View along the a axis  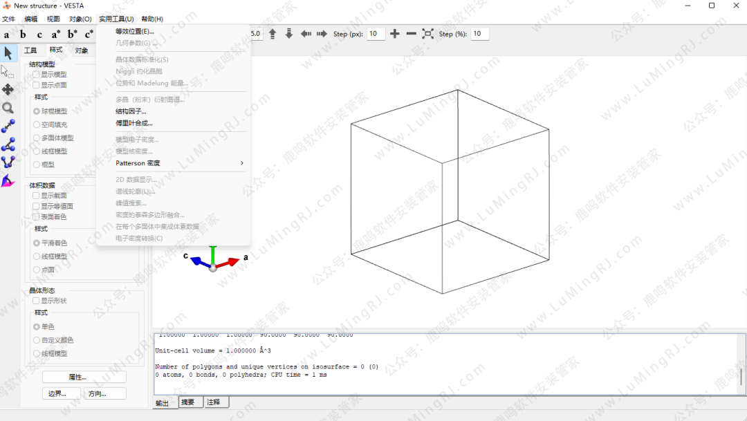click(6, 34)
